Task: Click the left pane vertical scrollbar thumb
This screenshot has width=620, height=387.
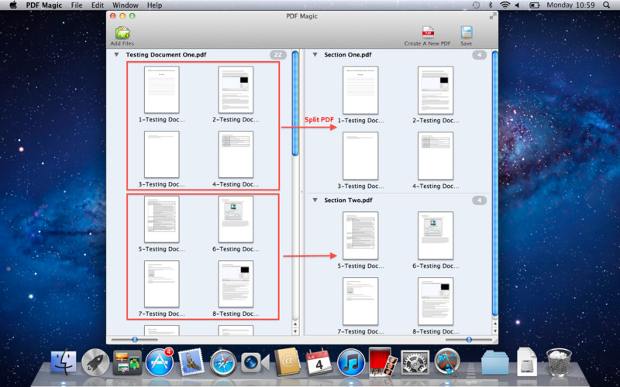Action: (x=295, y=103)
